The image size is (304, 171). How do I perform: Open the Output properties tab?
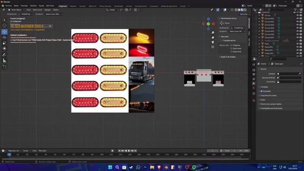tap(254, 75)
